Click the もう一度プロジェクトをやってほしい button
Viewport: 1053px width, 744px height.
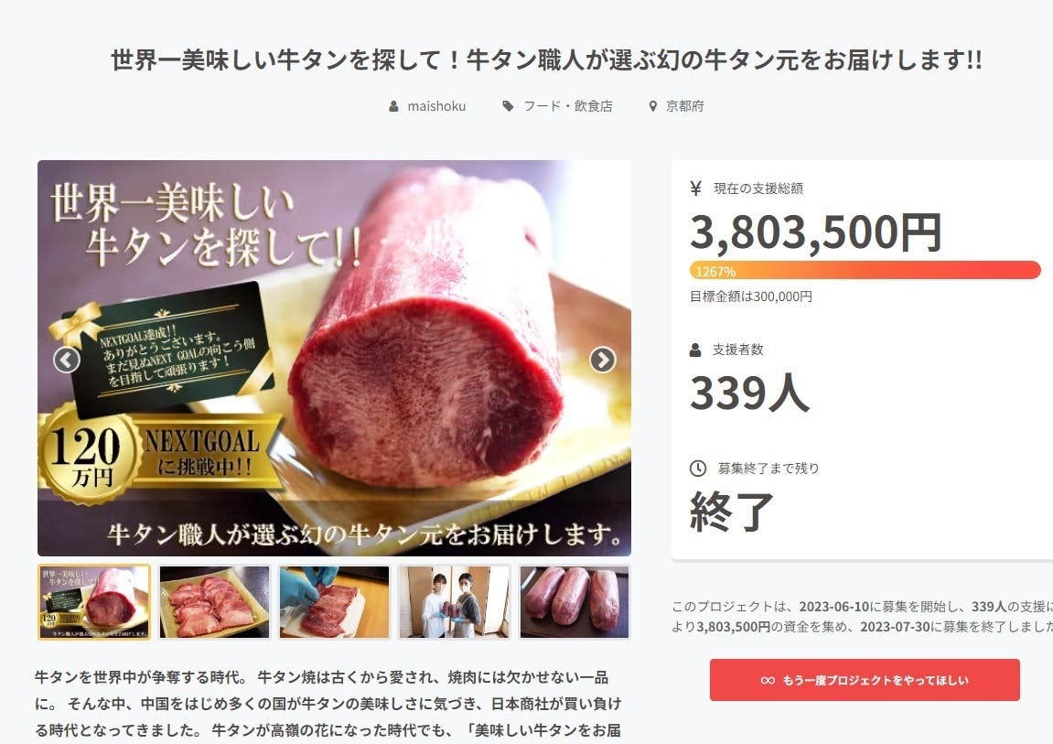(x=865, y=680)
